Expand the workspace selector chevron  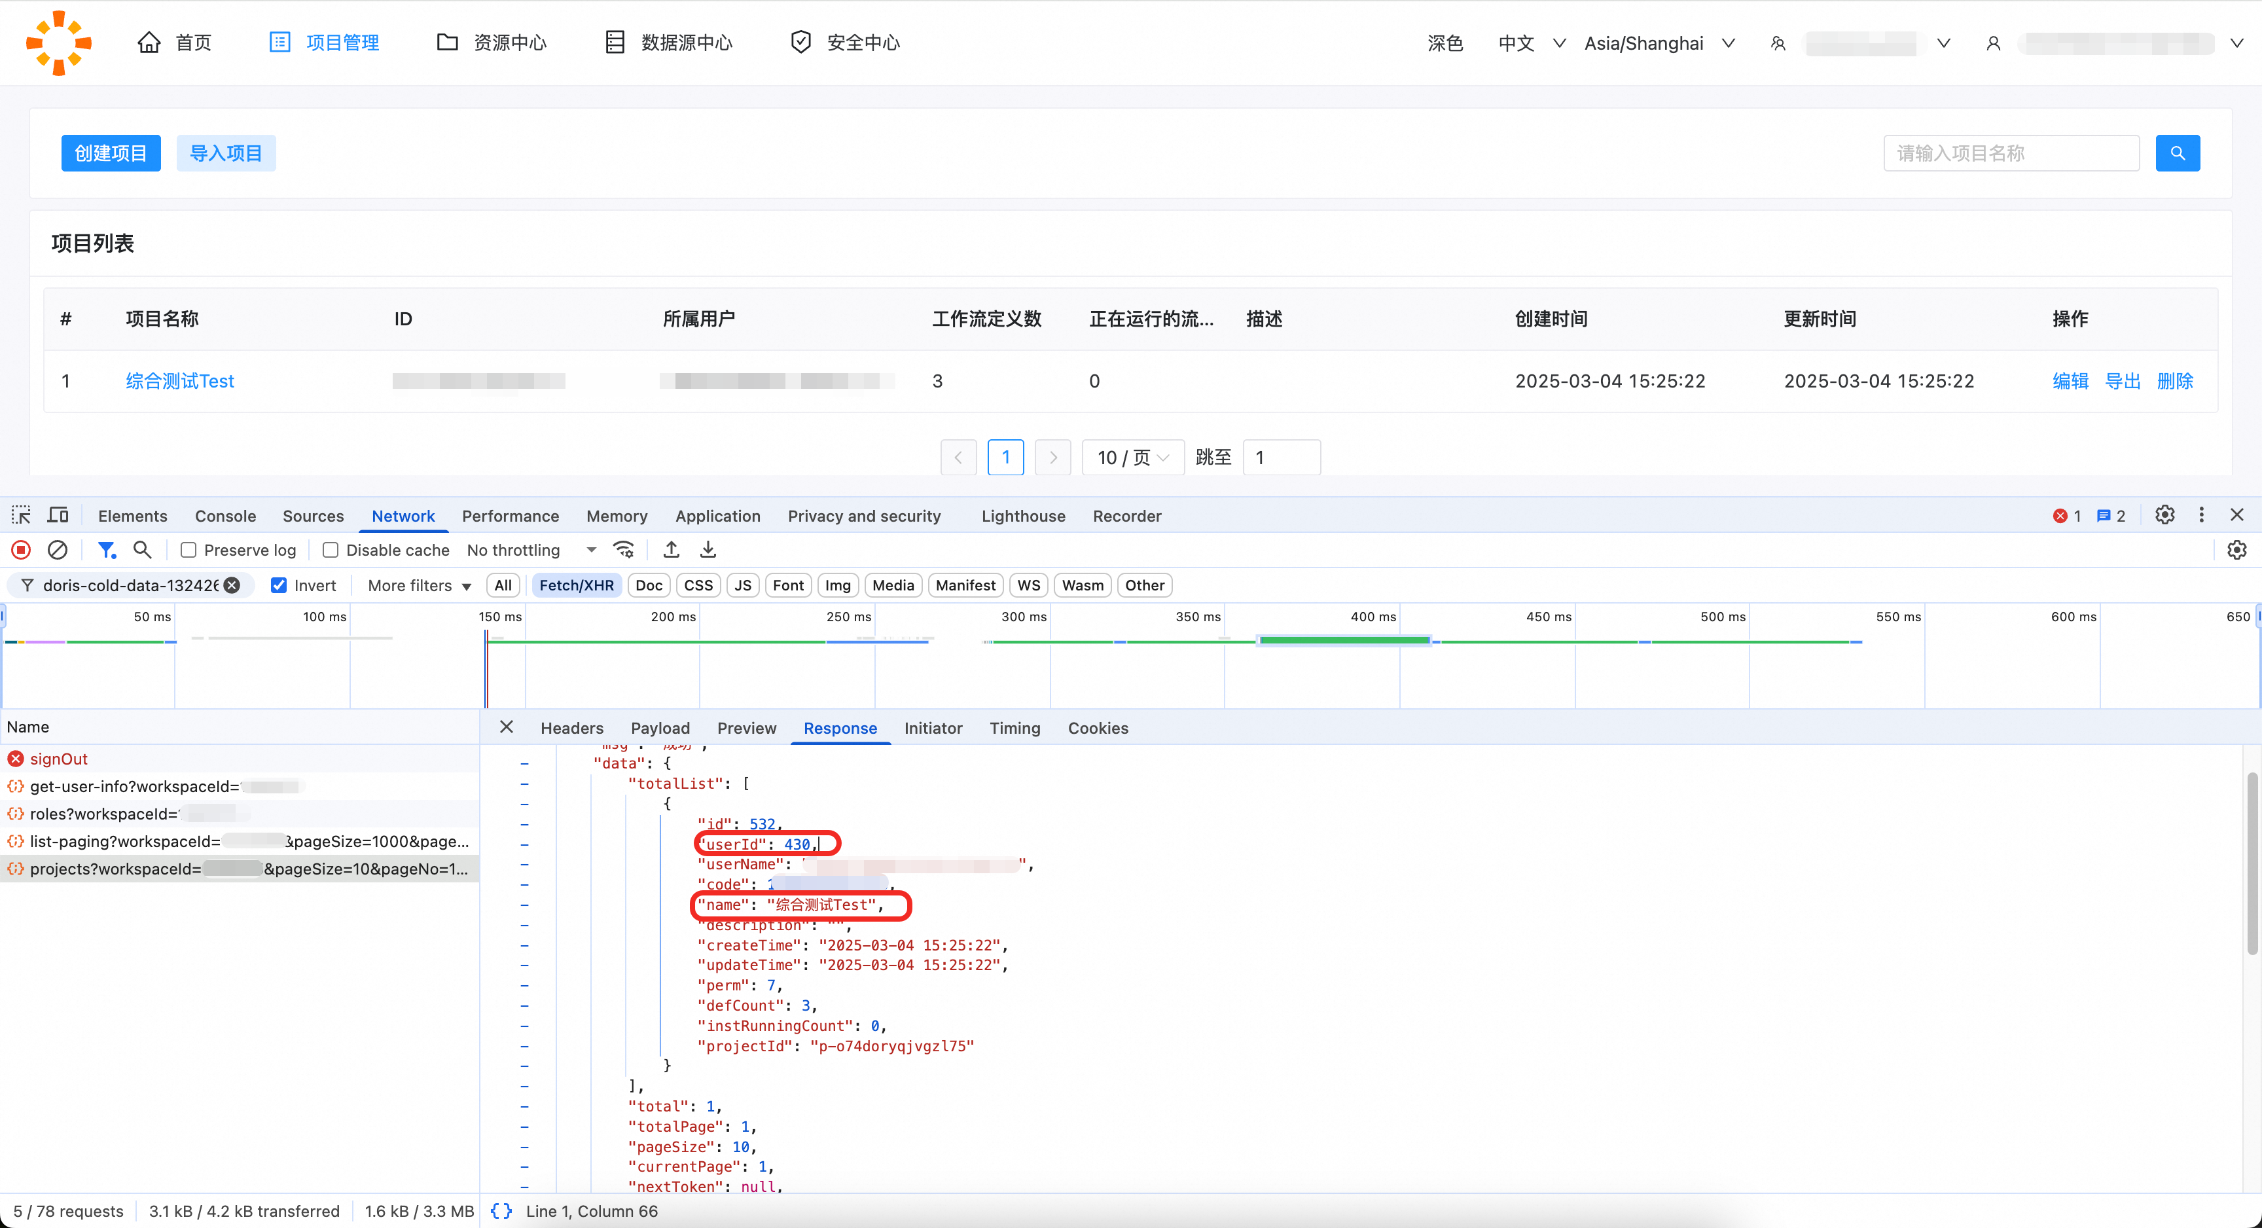[x=1943, y=43]
